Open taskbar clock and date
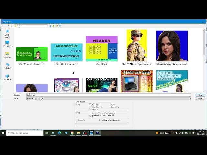Image resolution: width=207 pixels, height=155 pixels. click(x=201, y=133)
